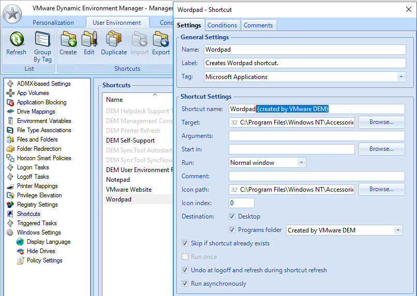Select the Horizon Smart Policies icon
The height and width of the screenshot is (296, 417).
coord(10,158)
